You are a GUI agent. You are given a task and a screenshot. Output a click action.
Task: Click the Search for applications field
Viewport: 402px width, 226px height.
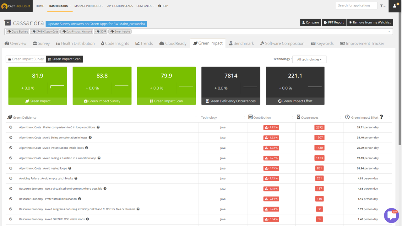click(356, 5)
